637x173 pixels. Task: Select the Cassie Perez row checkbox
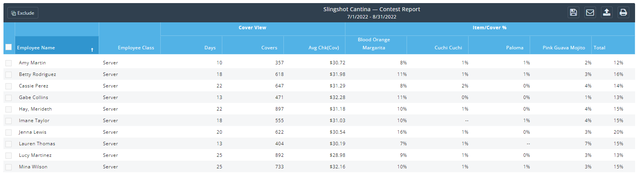(9, 86)
